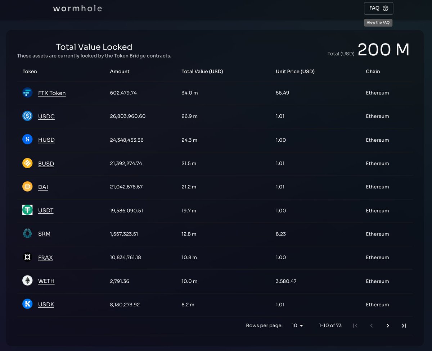Click the unit price 8.23
Viewport: 432px width, 351px height.
click(281, 234)
